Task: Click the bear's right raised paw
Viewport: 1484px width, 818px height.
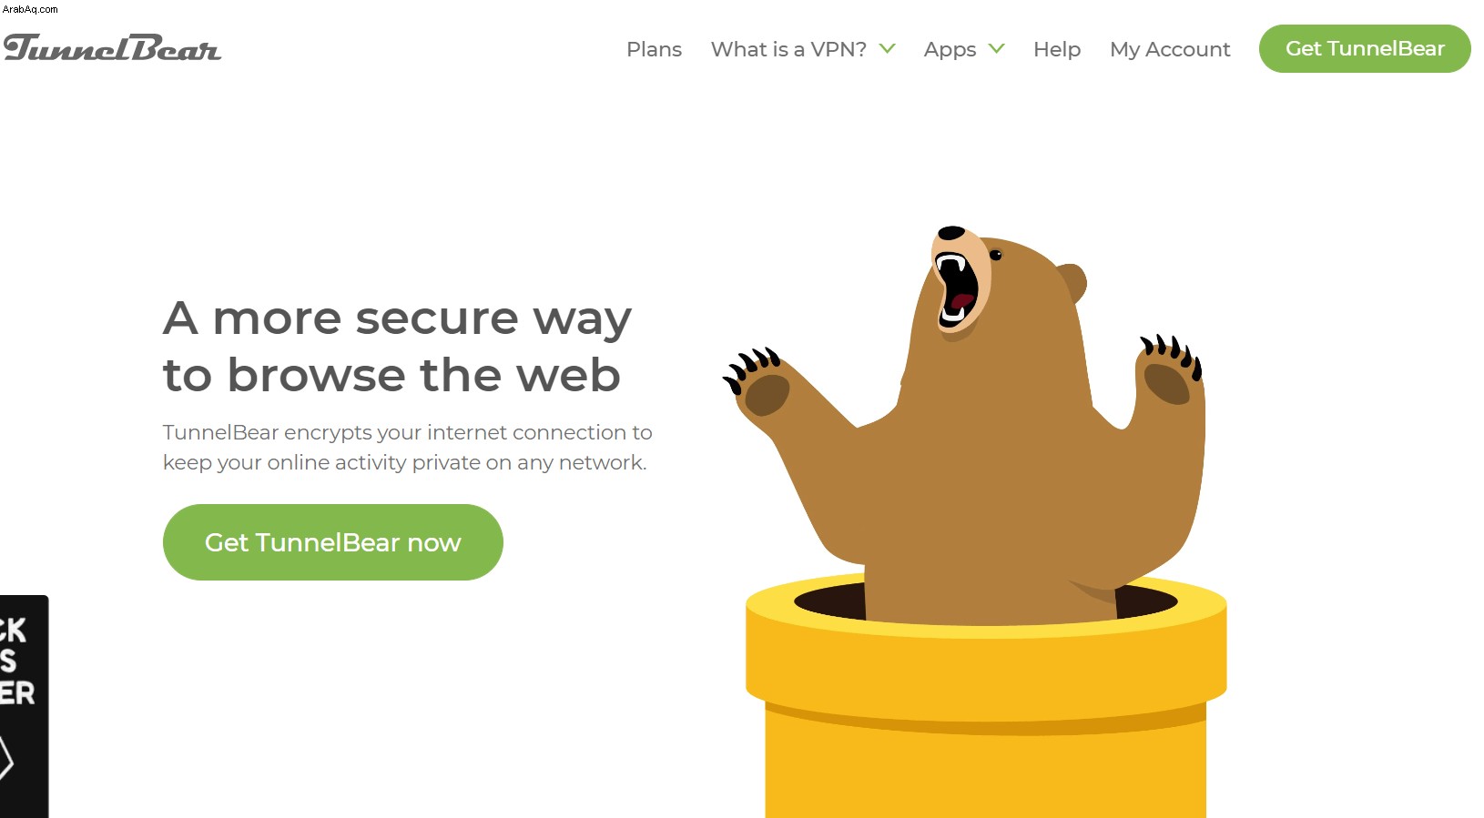Action: pos(1170,371)
